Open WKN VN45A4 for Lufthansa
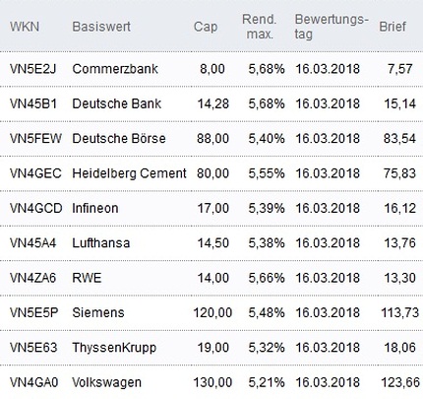 point(33,243)
